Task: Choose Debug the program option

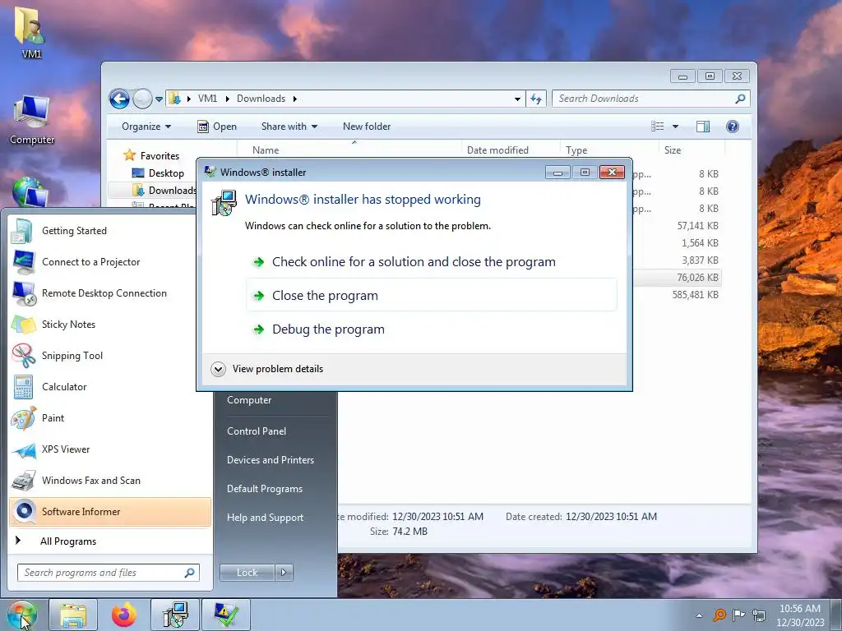Action: (431, 329)
